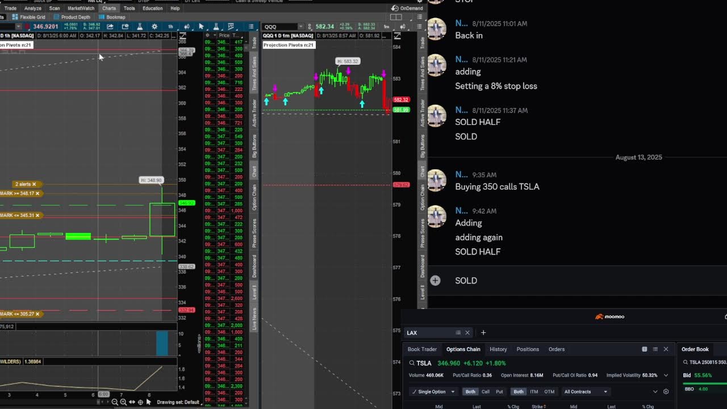
Task: Close the Options Chain panel
Action: pyautogui.click(x=666, y=349)
